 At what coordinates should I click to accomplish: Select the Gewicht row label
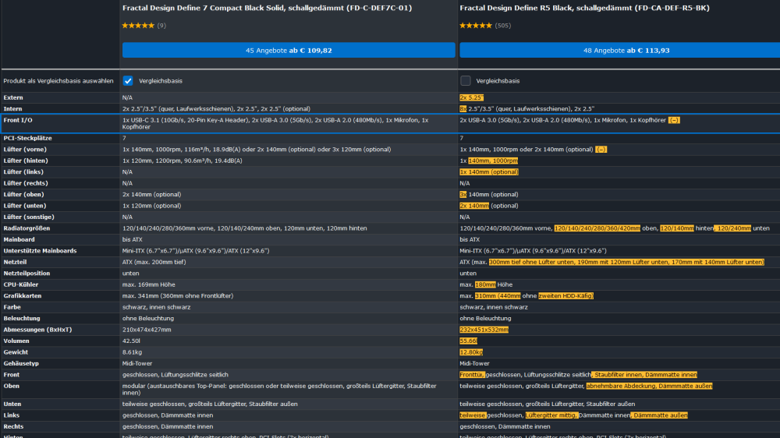(x=16, y=352)
